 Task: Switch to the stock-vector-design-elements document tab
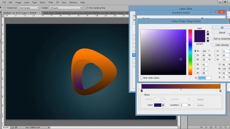click(86, 13)
